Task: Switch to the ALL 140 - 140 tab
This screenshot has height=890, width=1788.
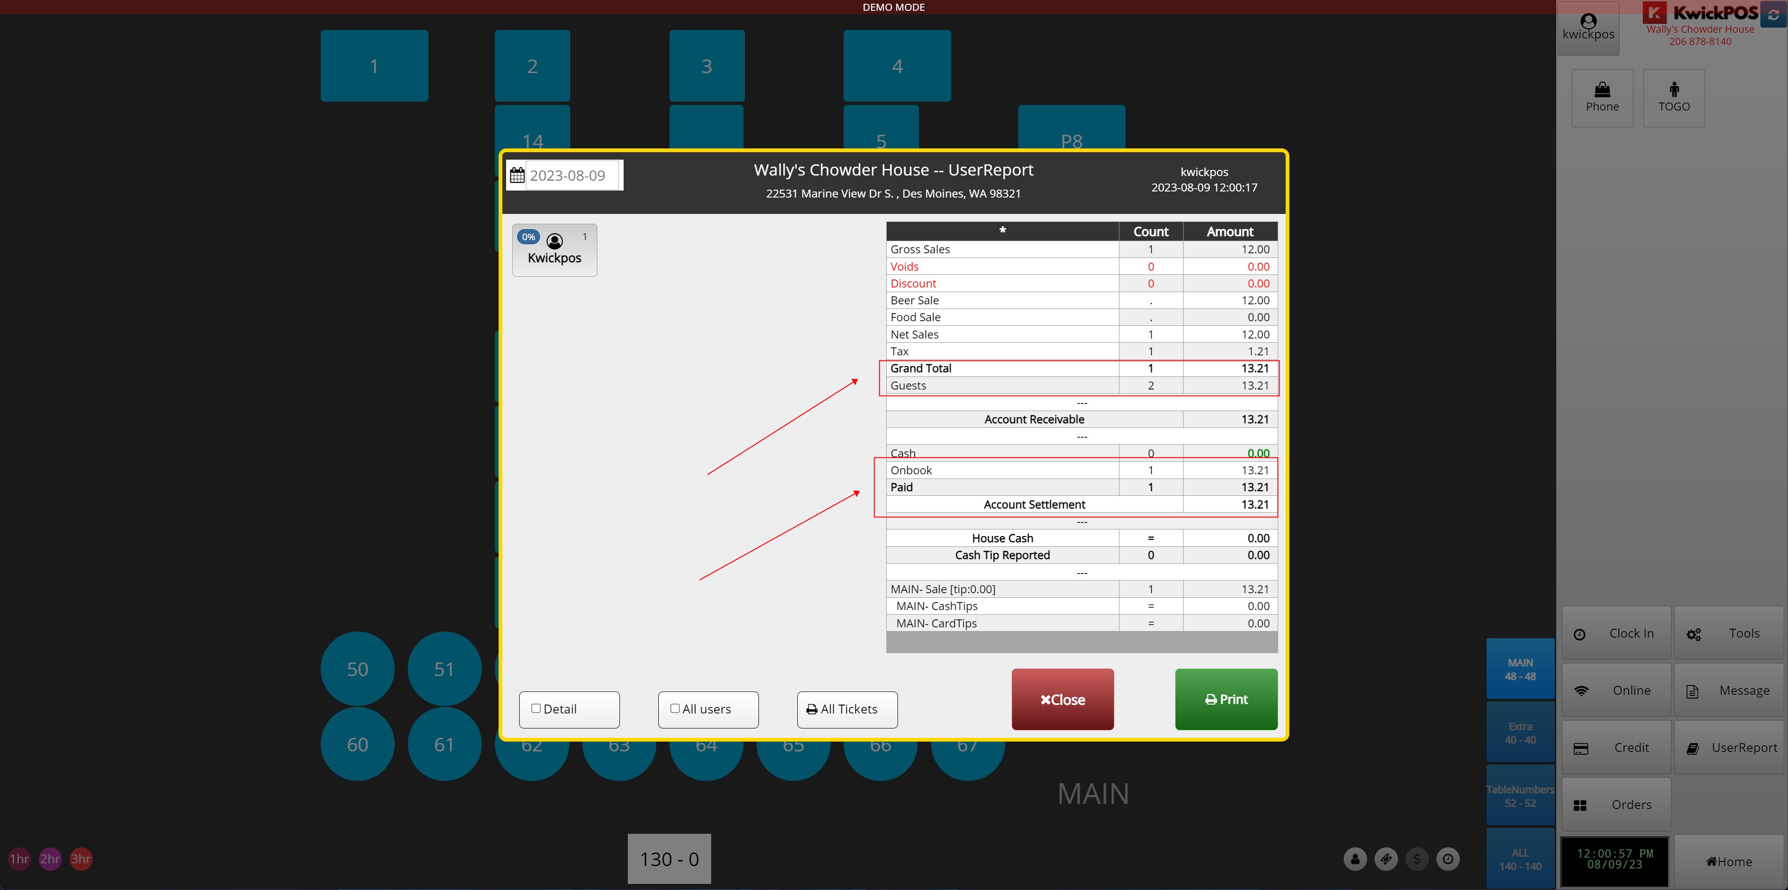Action: 1520,859
